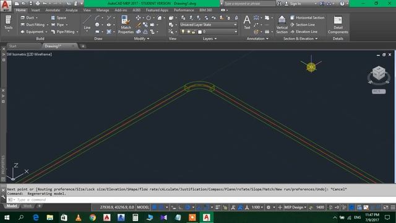
Task: Toggle grid display in the status bar
Action: 155,208
